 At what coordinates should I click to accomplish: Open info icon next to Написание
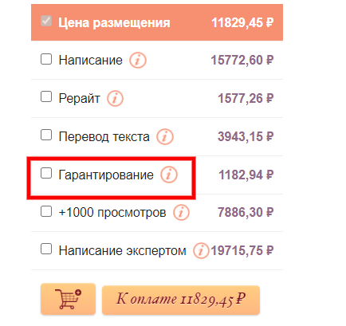[138, 61]
